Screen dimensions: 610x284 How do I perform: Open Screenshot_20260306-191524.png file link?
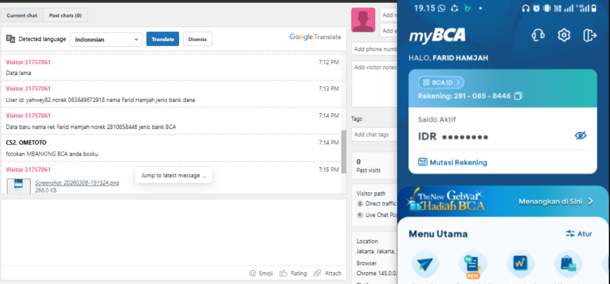pos(77,183)
